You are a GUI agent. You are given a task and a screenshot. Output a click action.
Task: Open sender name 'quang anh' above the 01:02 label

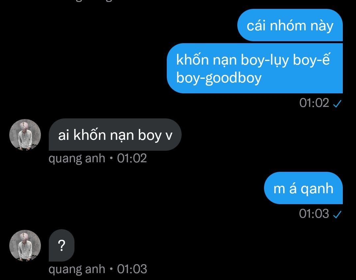(77, 159)
